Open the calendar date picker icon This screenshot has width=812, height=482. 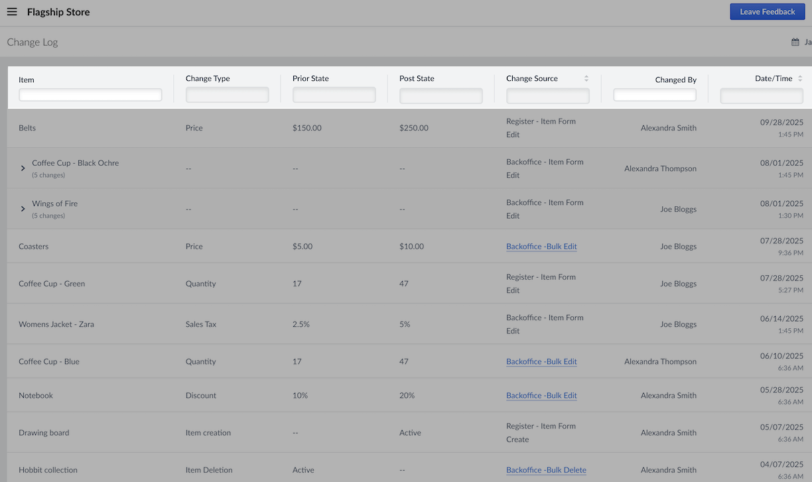795,41
